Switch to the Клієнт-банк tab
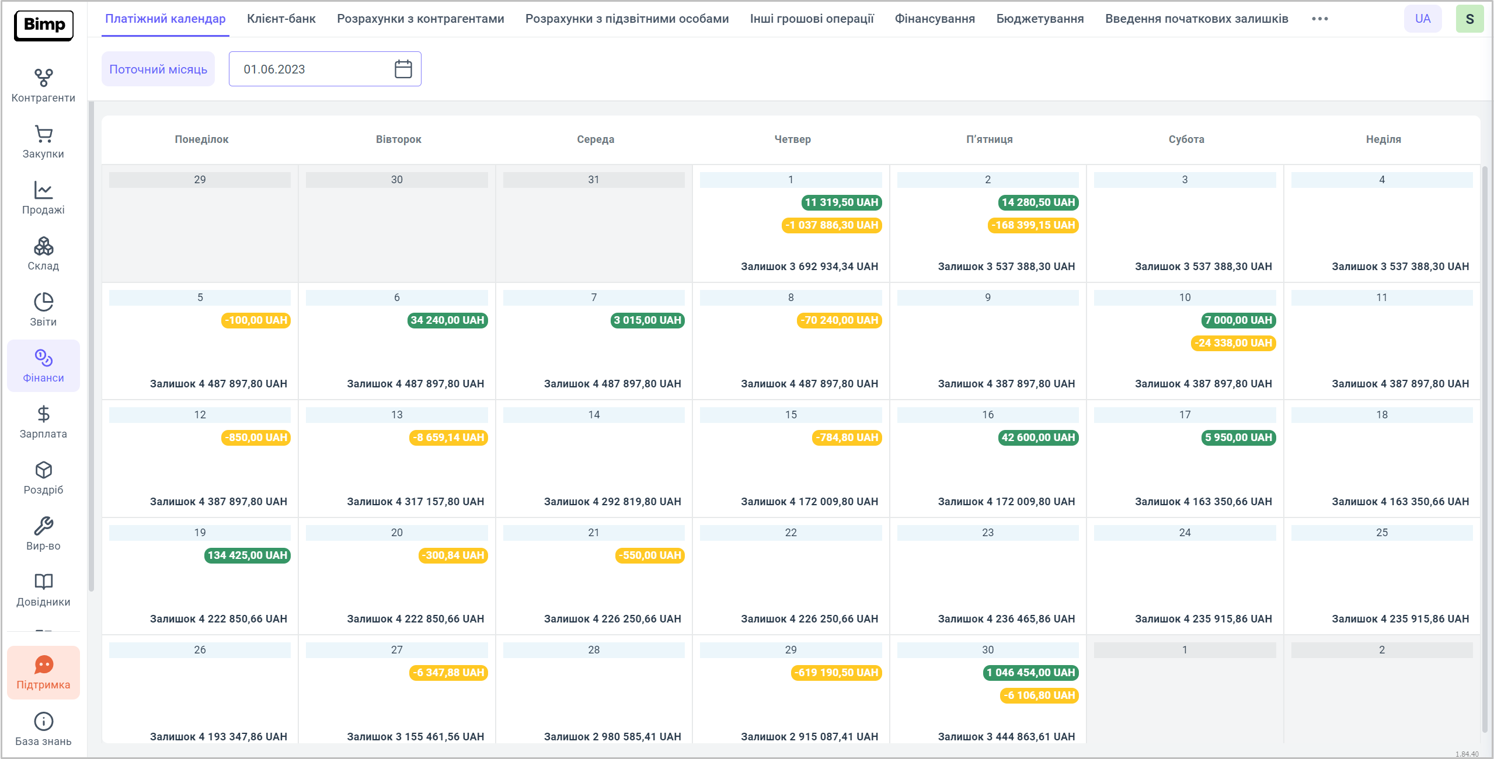1494x759 pixels. point(281,19)
